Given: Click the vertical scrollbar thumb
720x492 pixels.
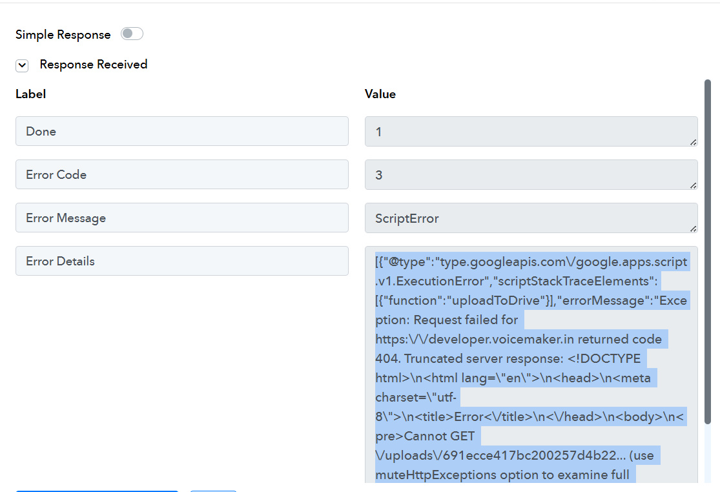Looking at the screenshot, I should coord(708,252).
